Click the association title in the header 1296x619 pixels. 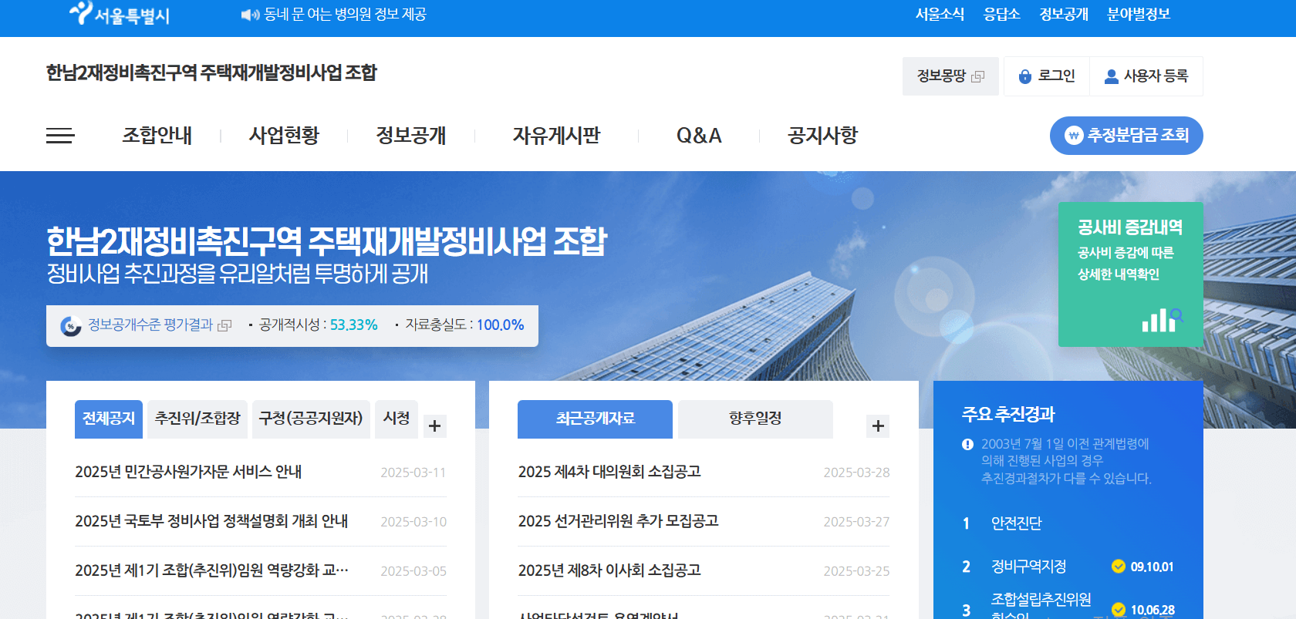click(211, 73)
